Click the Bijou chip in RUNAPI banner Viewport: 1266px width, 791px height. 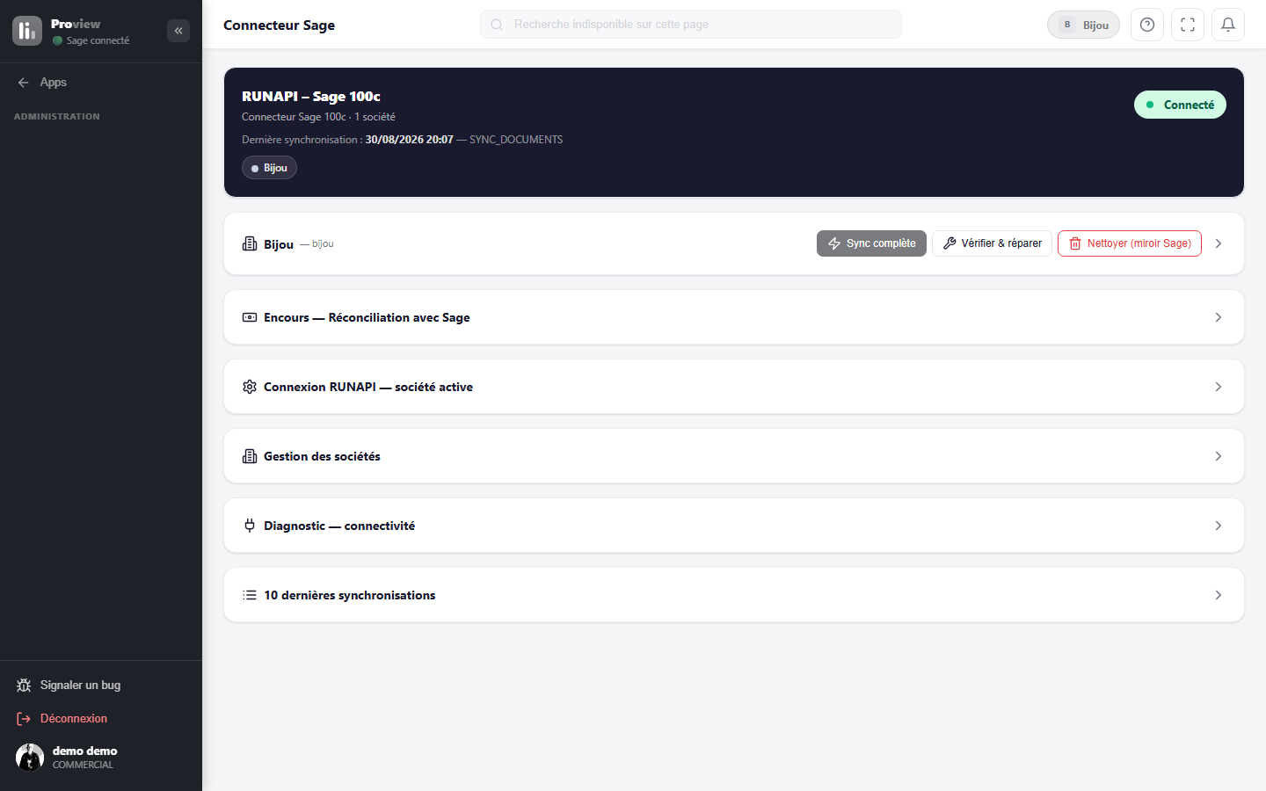[269, 168]
